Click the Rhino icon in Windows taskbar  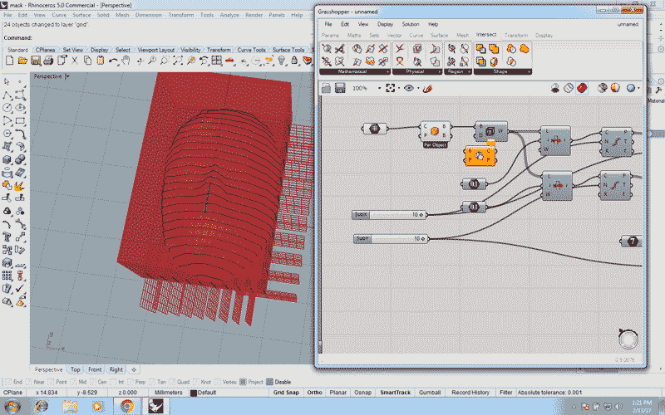tap(155, 407)
